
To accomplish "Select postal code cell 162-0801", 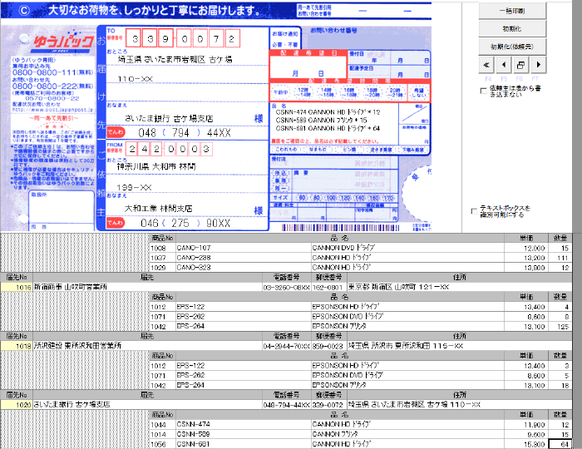I will pyautogui.click(x=329, y=287).
